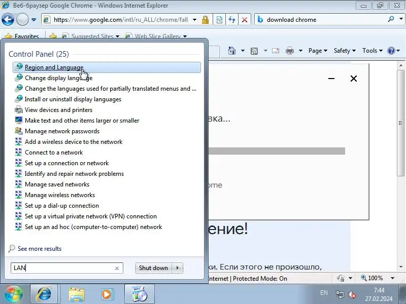Click the Help question mark icon
406x304 pixels.
point(391,50)
